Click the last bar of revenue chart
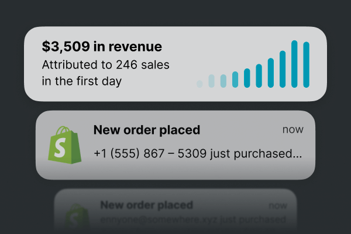The width and height of the screenshot is (351, 234). click(306, 65)
